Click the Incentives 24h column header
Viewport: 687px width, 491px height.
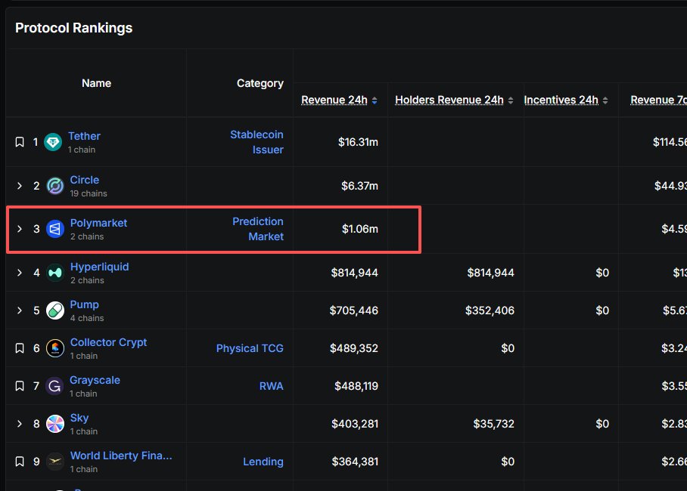(561, 100)
